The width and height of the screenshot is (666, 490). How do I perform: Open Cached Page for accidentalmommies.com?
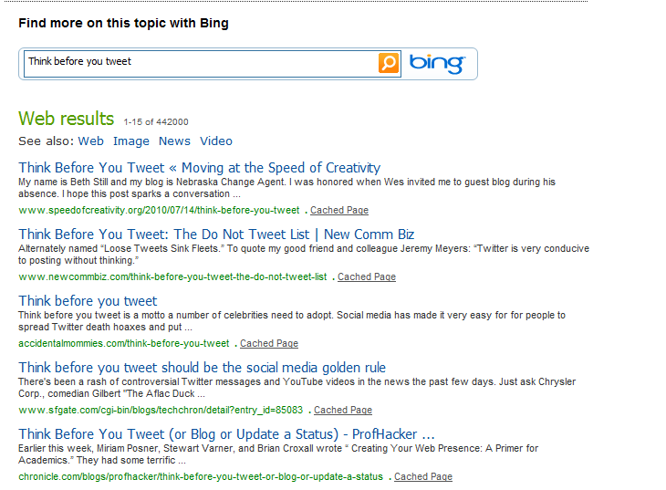[269, 343]
